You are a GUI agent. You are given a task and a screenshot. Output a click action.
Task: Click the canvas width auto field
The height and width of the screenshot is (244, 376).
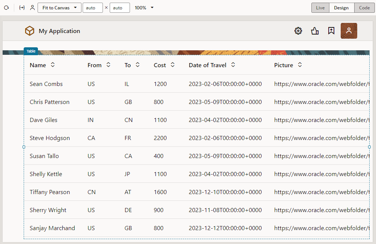coord(93,8)
